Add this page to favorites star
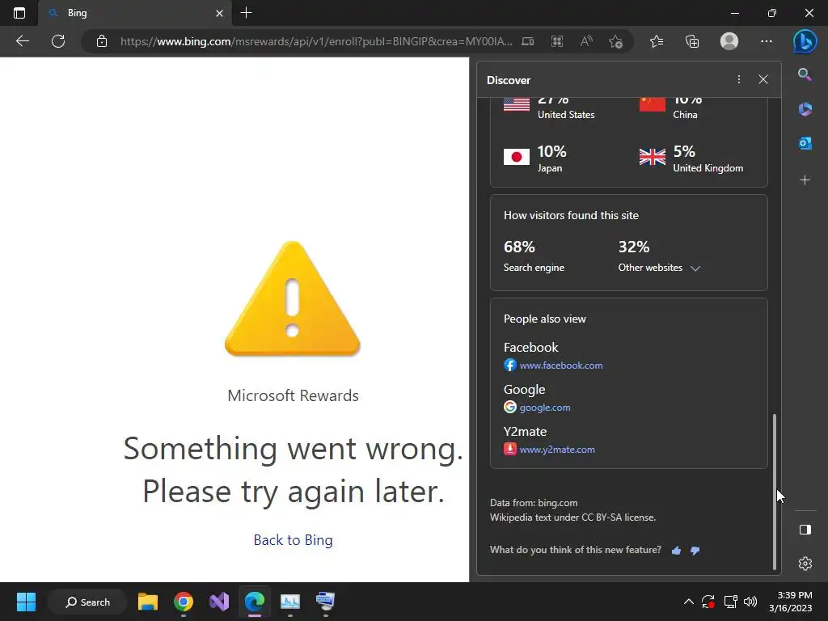Image resolution: width=828 pixels, height=621 pixels. click(x=615, y=41)
